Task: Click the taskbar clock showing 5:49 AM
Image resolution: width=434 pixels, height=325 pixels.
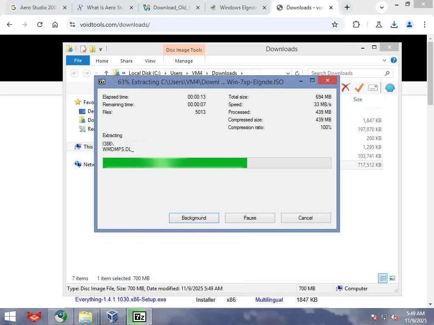Action: point(415,317)
